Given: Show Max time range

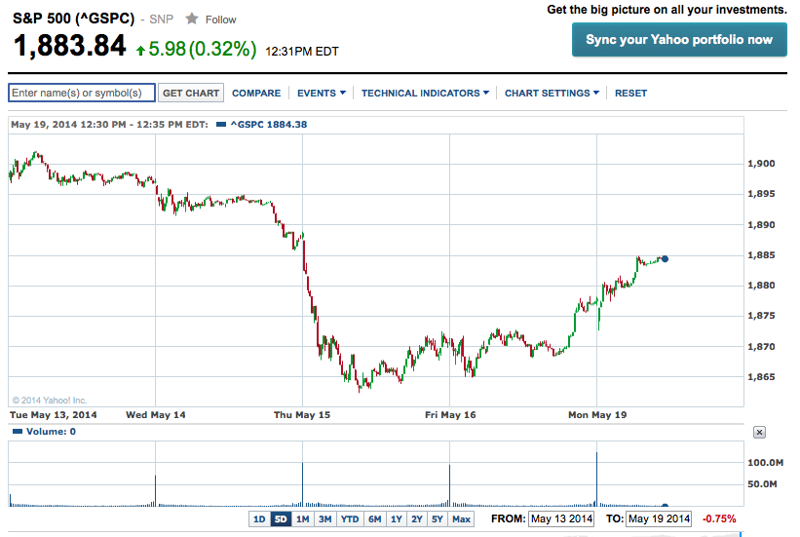Looking at the screenshot, I should click(461, 519).
